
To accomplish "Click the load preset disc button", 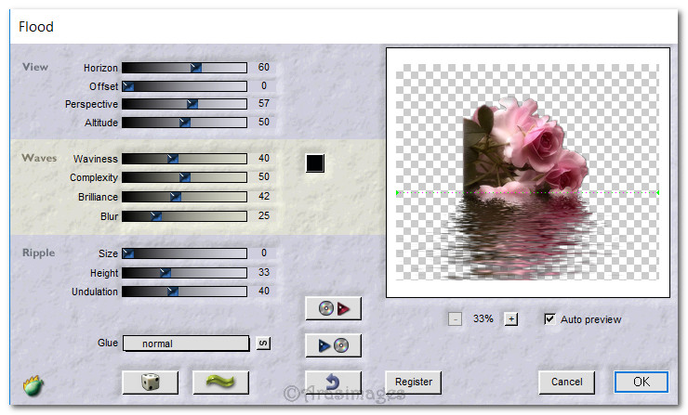I will (x=333, y=308).
